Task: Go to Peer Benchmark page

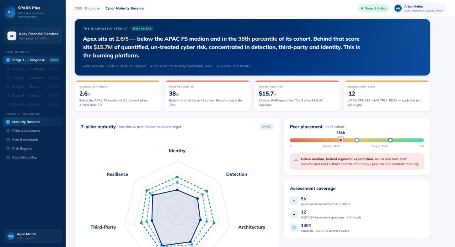Action: (33, 140)
